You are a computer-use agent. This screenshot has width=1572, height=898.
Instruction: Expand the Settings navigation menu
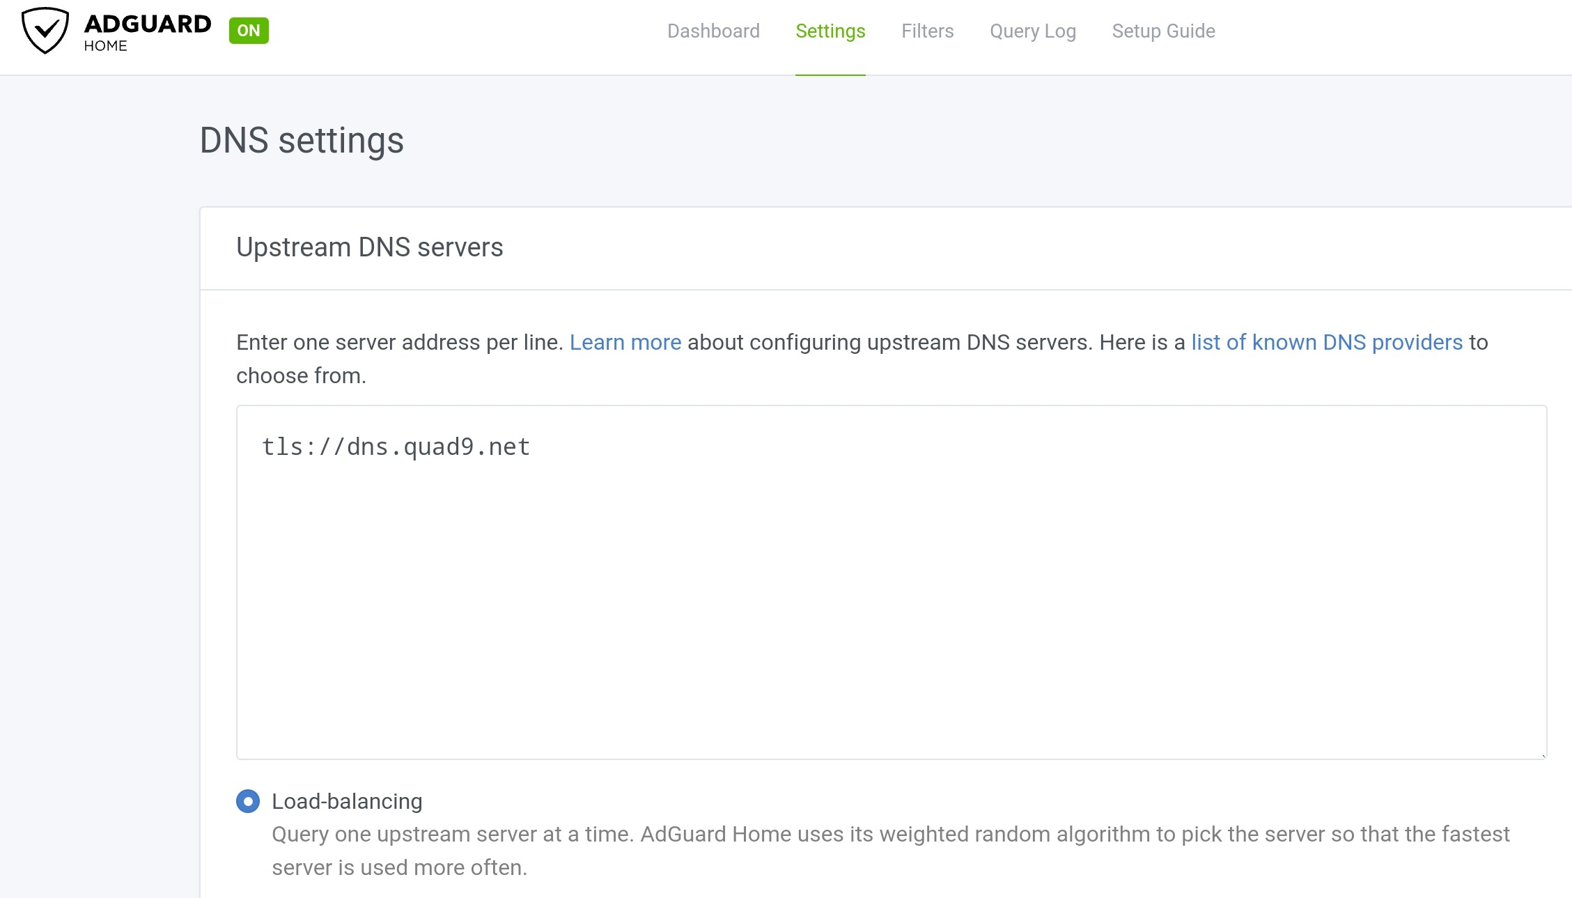coord(830,31)
